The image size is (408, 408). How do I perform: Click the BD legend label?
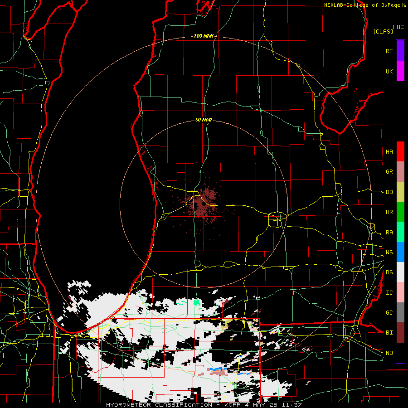point(389,192)
